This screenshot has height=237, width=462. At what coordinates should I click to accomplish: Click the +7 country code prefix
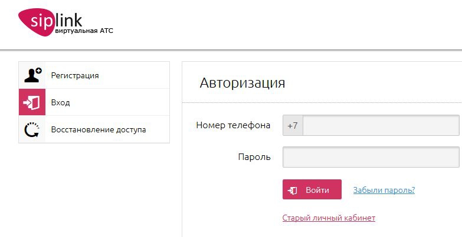293,125
